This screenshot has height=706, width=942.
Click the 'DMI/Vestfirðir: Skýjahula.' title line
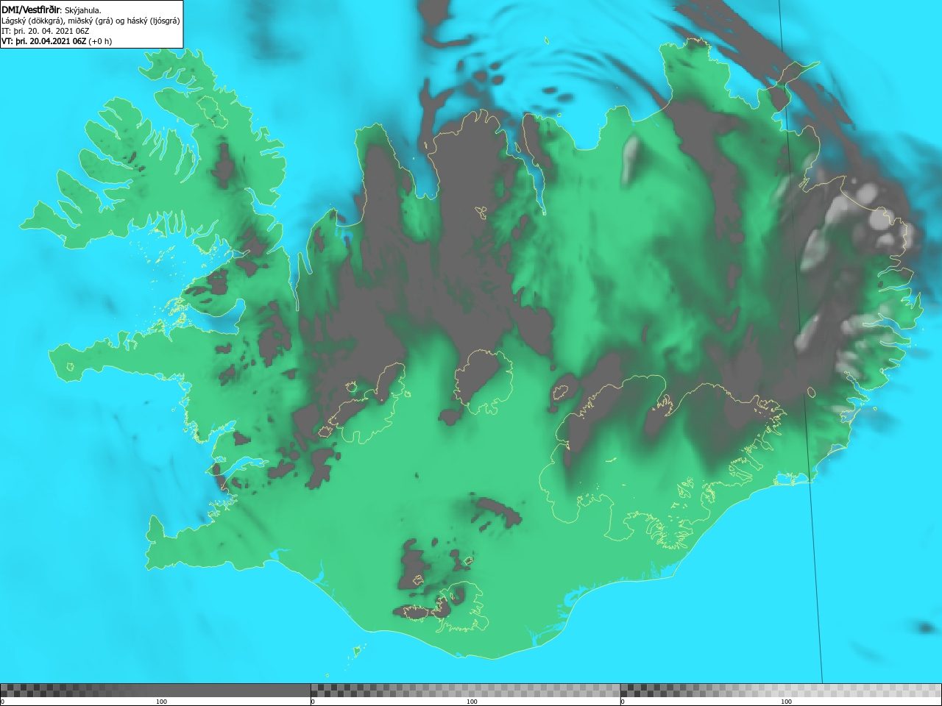[x=52, y=10]
